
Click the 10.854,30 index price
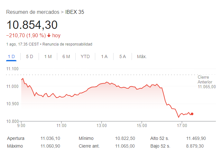click(32, 25)
